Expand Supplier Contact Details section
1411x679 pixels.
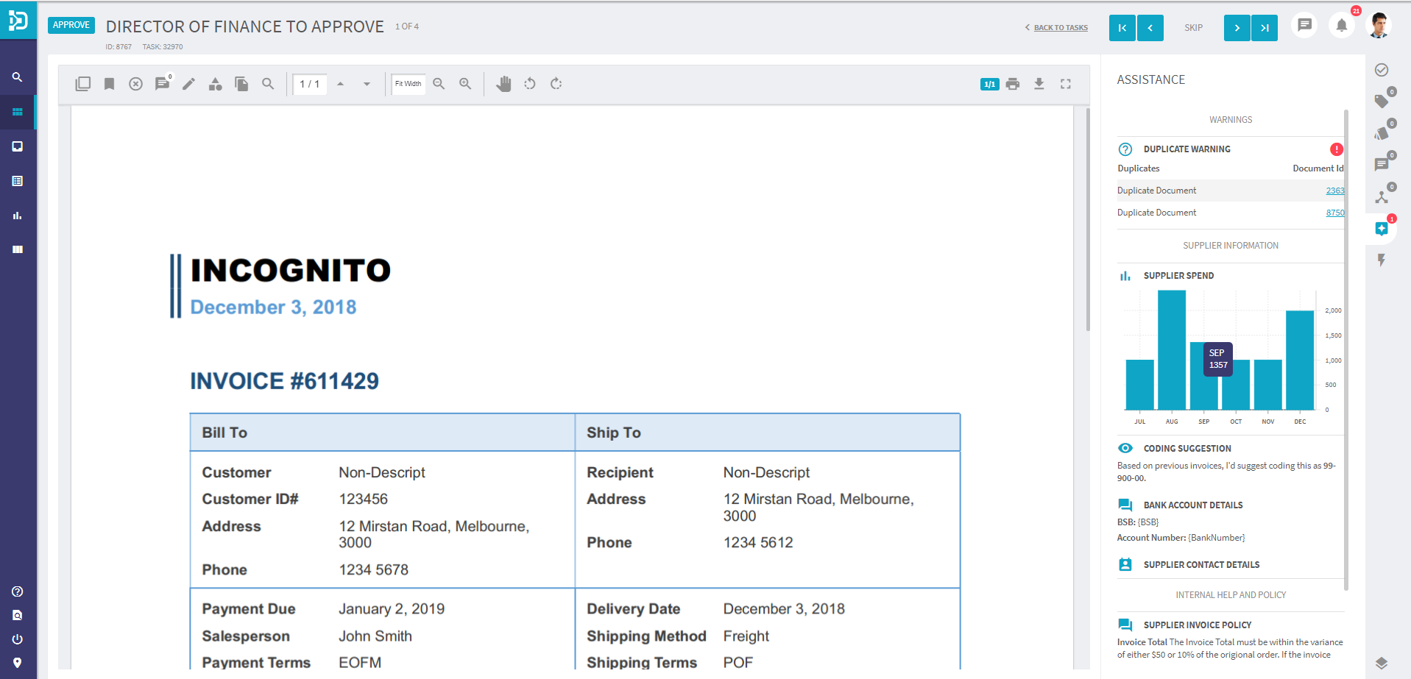click(x=1201, y=565)
